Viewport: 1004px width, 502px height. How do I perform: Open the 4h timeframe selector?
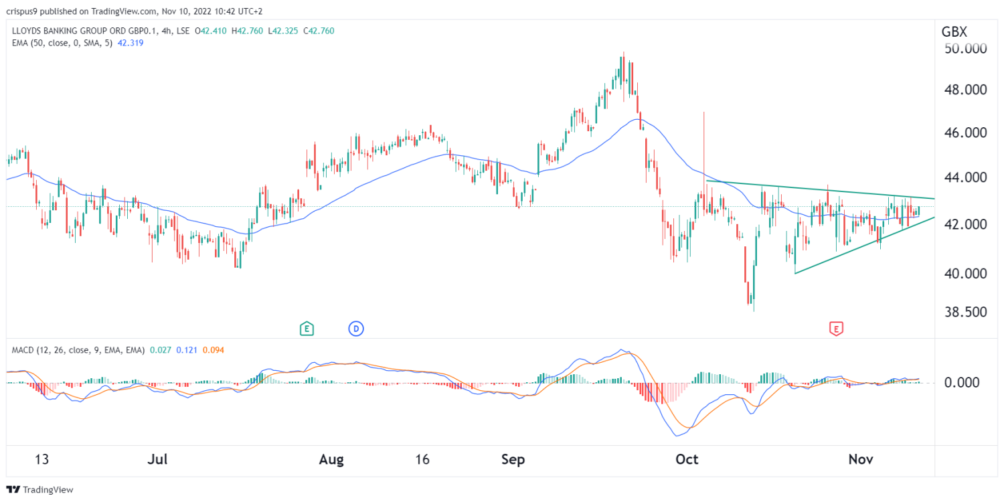165,30
